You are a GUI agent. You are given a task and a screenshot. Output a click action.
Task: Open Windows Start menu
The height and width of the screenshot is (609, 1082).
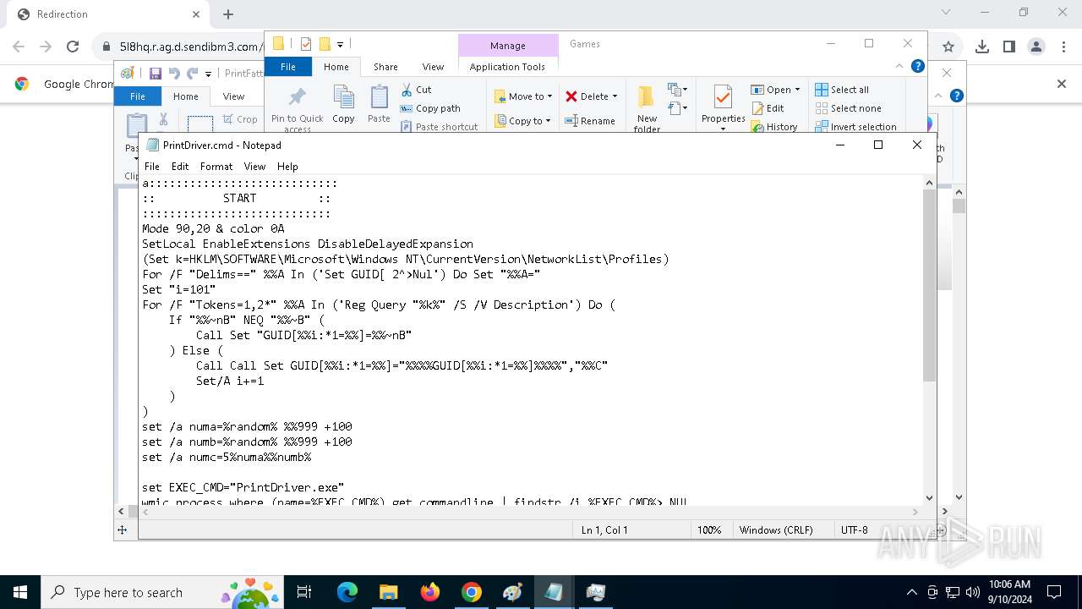click(x=20, y=592)
